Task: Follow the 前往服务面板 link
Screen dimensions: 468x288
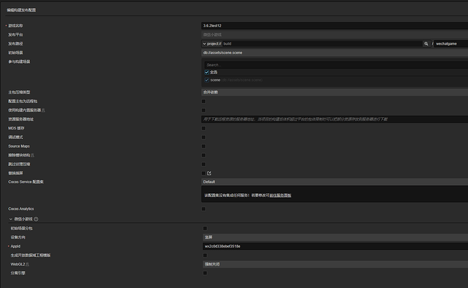Action: 280,196
